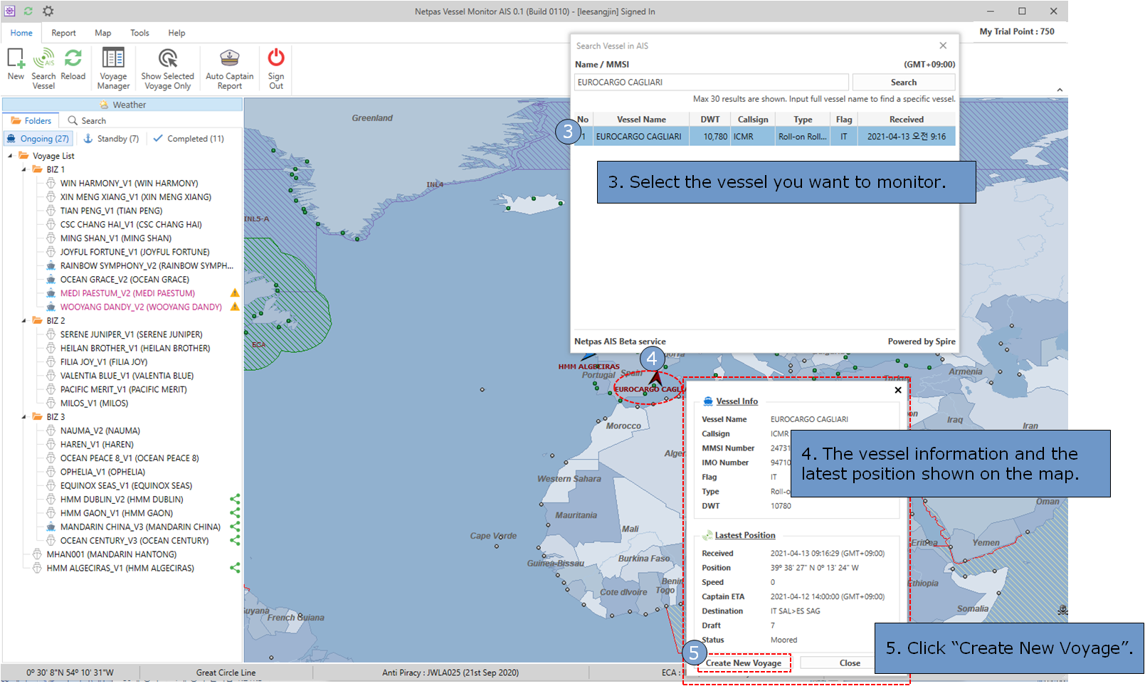Select WIN HARMONY_V1 voyage
The height and width of the screenshot is (686, 1145).
pyautogui.click(x=129, y=184)
